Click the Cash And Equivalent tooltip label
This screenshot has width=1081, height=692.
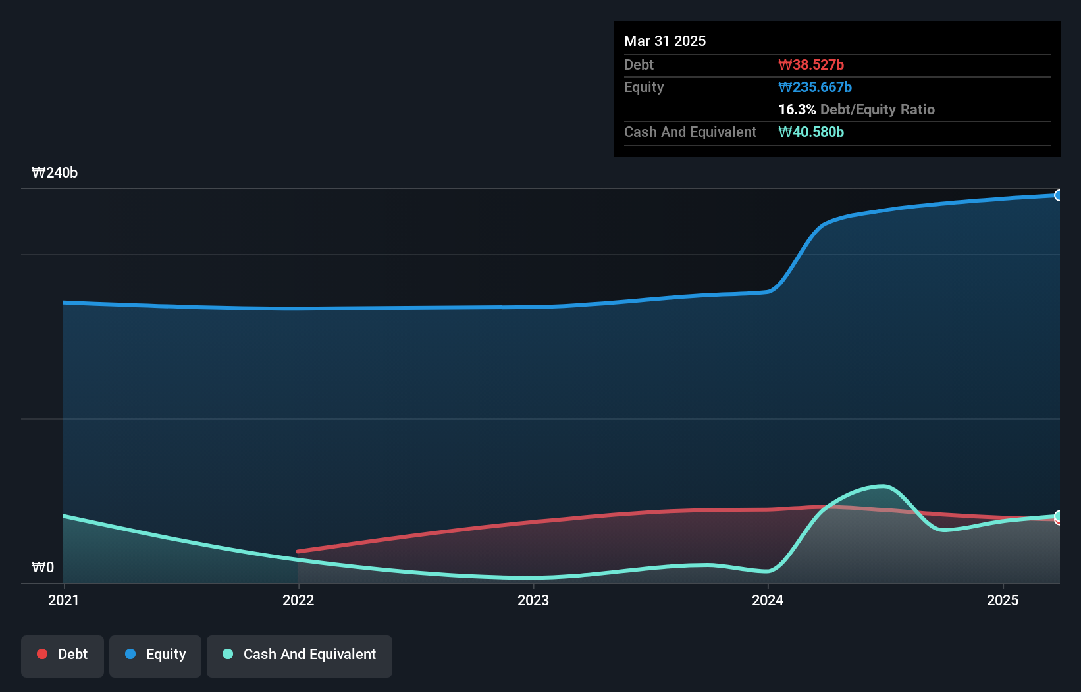tap(690, 132)
